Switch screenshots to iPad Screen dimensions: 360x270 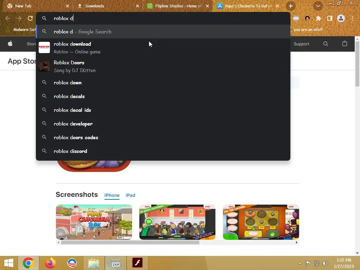[x=130, y=195]
